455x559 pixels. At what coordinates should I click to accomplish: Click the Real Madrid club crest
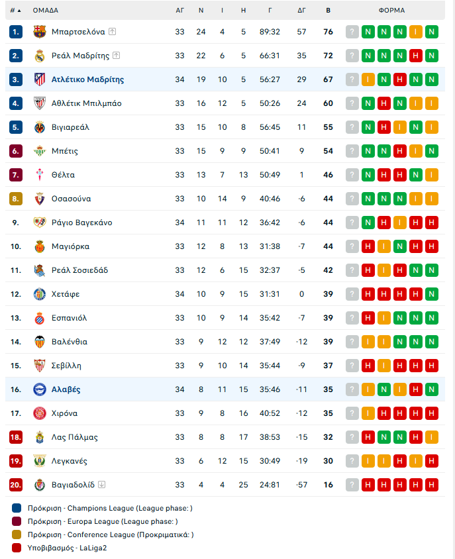(x=40, y=56)
